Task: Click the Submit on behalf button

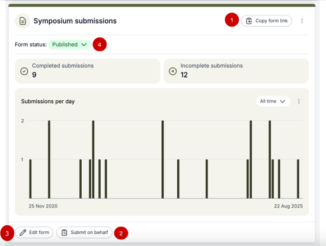Action: (84, 232)
